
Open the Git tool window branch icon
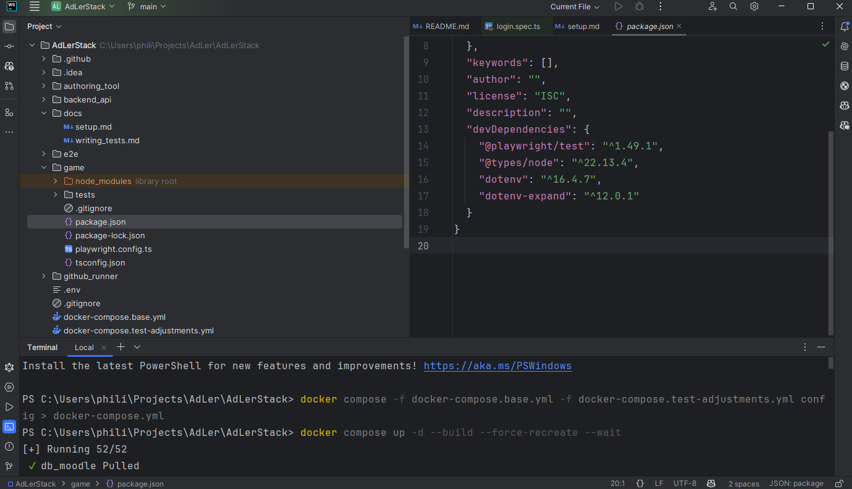(9, 466)
